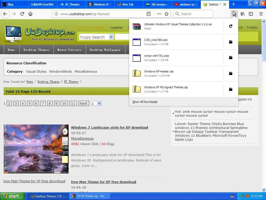This screenshot has width=266, height=200.
Task: Click Show All Downloads
Action: (x=145, y=102)
